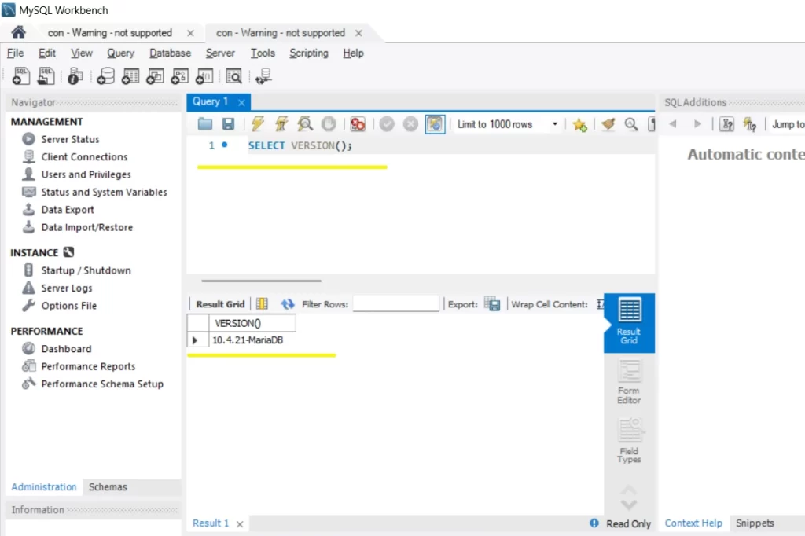Screen dimensions: 805x536
Task: Click the Filter Rows input field
Action: 396,304
